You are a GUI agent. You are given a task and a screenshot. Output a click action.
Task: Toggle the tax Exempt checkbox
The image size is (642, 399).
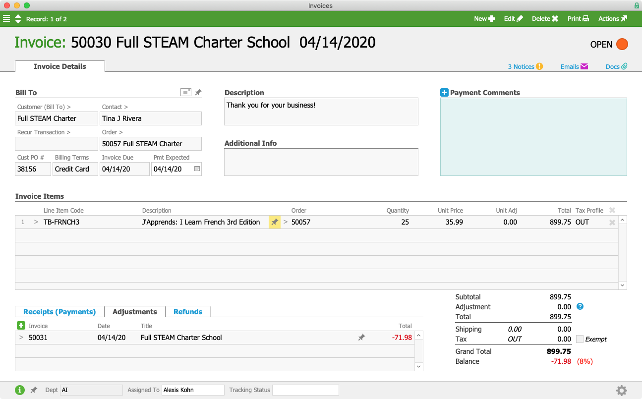click(580, 339)
